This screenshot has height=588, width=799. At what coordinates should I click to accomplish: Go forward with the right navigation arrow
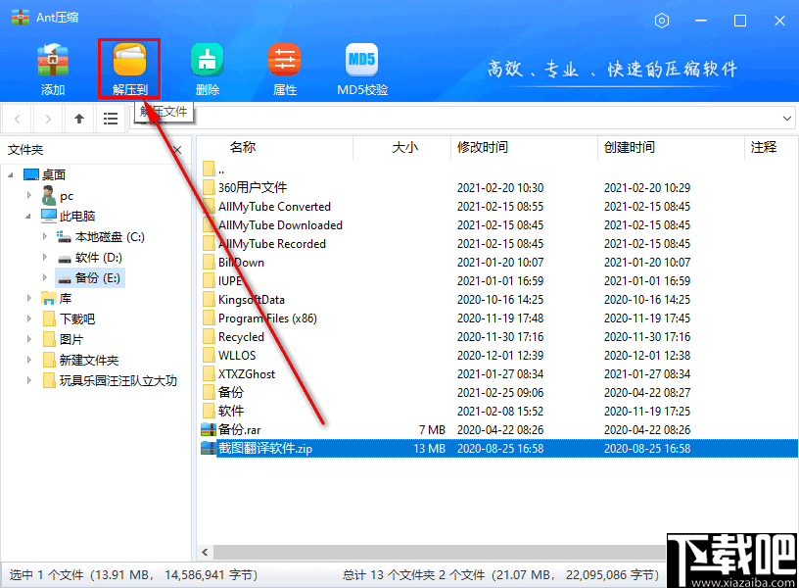tap(48, 119)
